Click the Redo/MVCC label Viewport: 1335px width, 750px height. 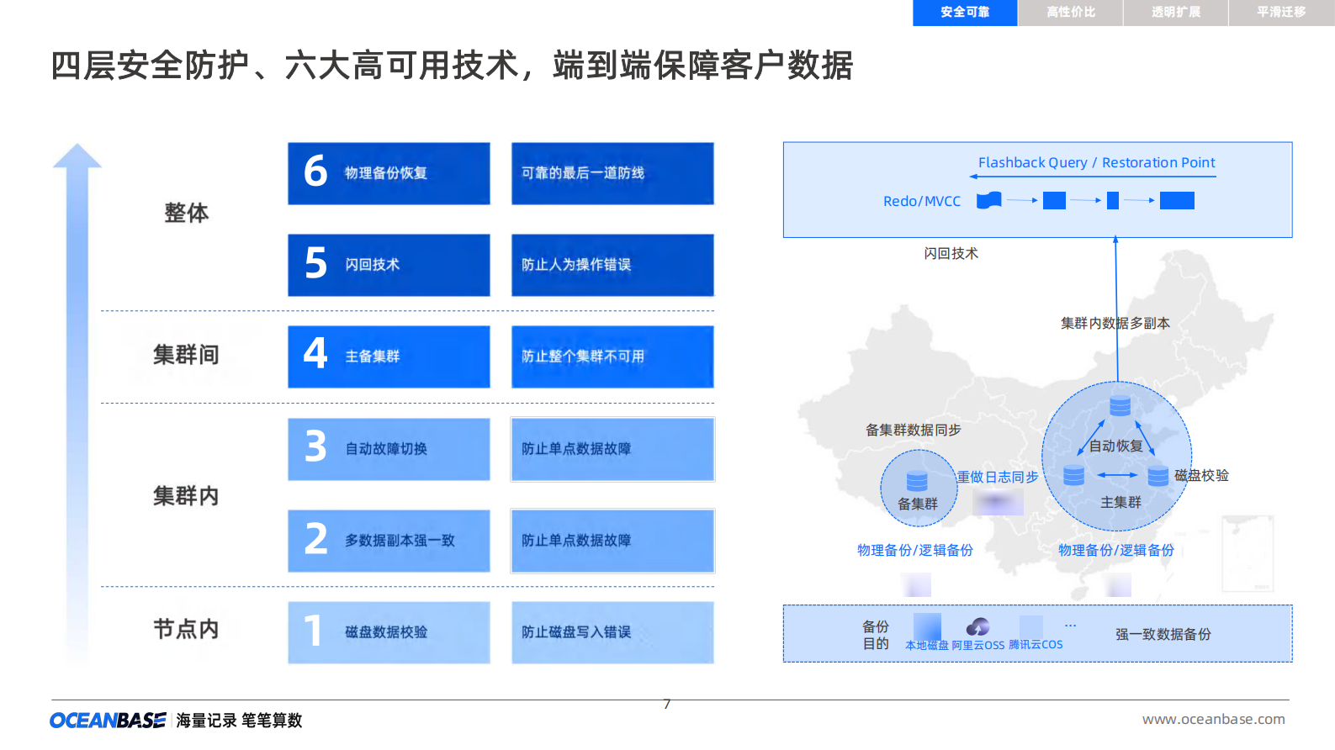(921, 201)
